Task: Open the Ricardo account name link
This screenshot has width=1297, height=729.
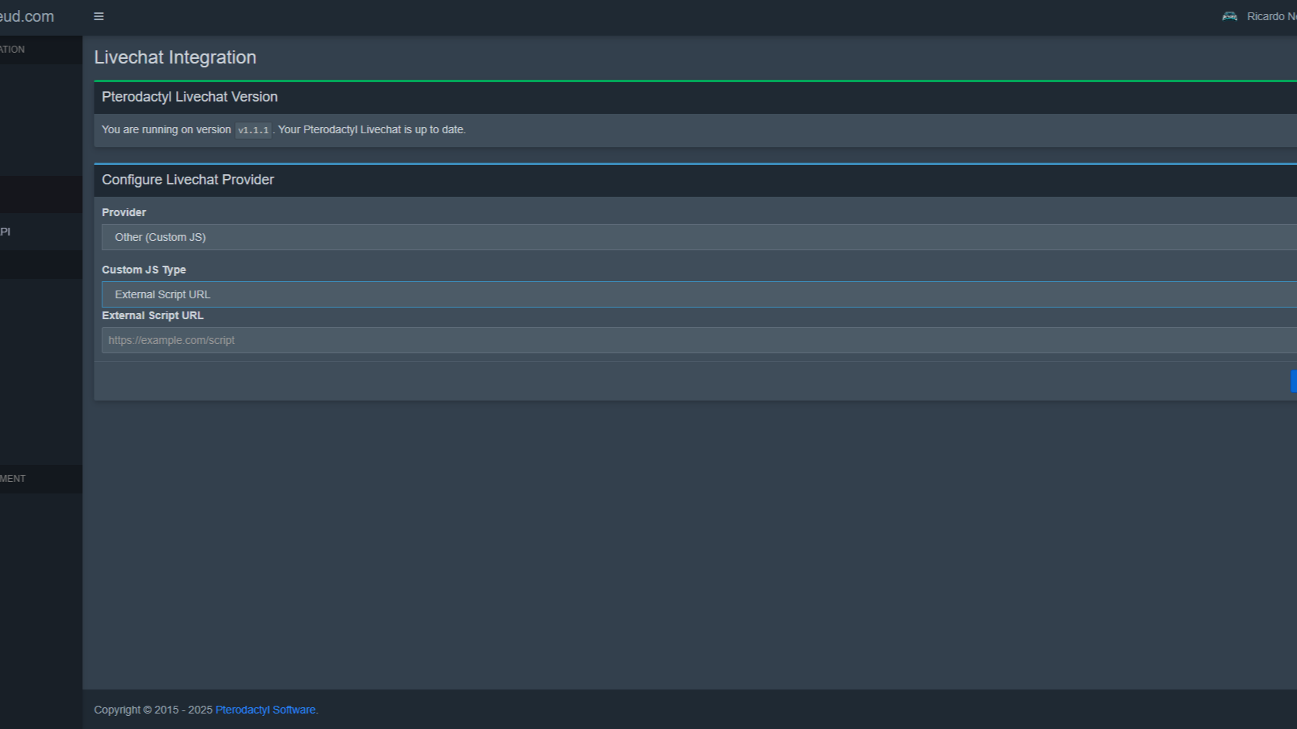Action: pyautogui.click(x=1271, y=16)
